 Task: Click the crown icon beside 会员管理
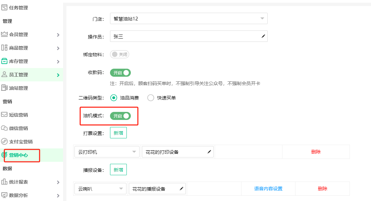click(4, 35)
